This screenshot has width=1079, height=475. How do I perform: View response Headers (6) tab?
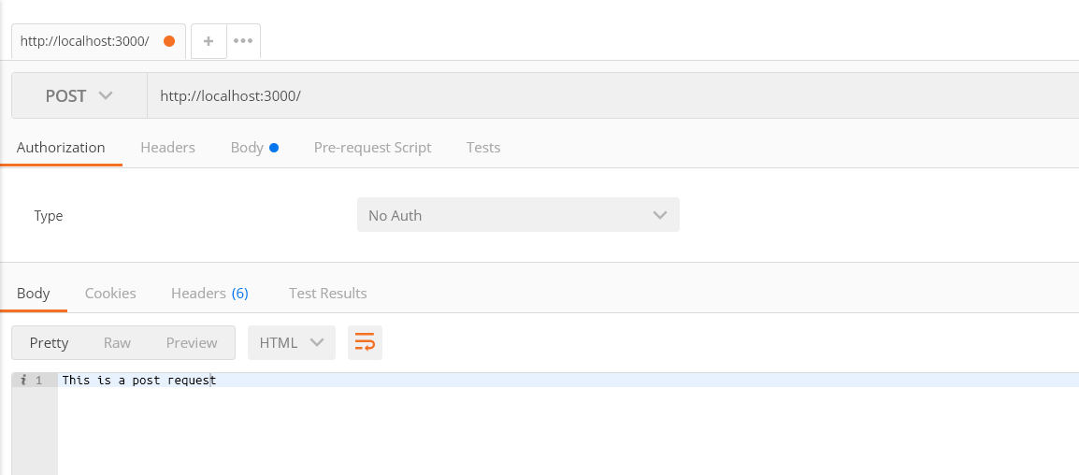[209, 293]
